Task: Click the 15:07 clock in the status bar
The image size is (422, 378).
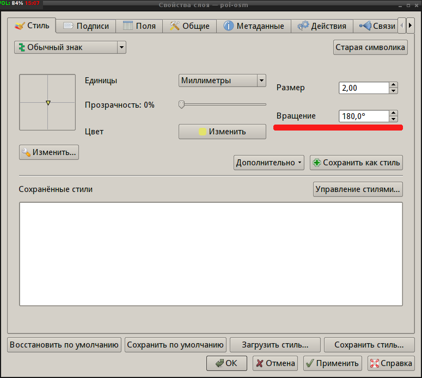Action: pyautogui.click(x=32, y=3)
